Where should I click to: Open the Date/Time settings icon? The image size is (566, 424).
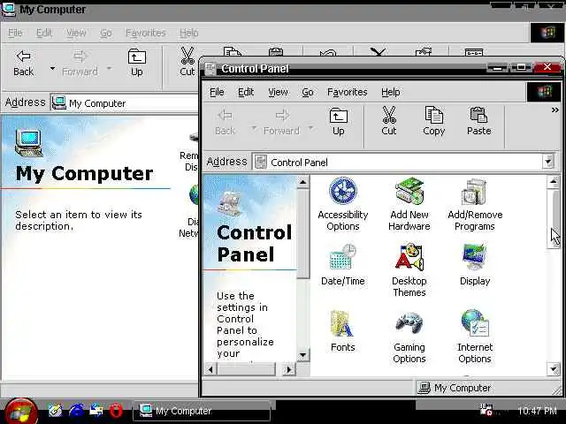coord(342,265)
